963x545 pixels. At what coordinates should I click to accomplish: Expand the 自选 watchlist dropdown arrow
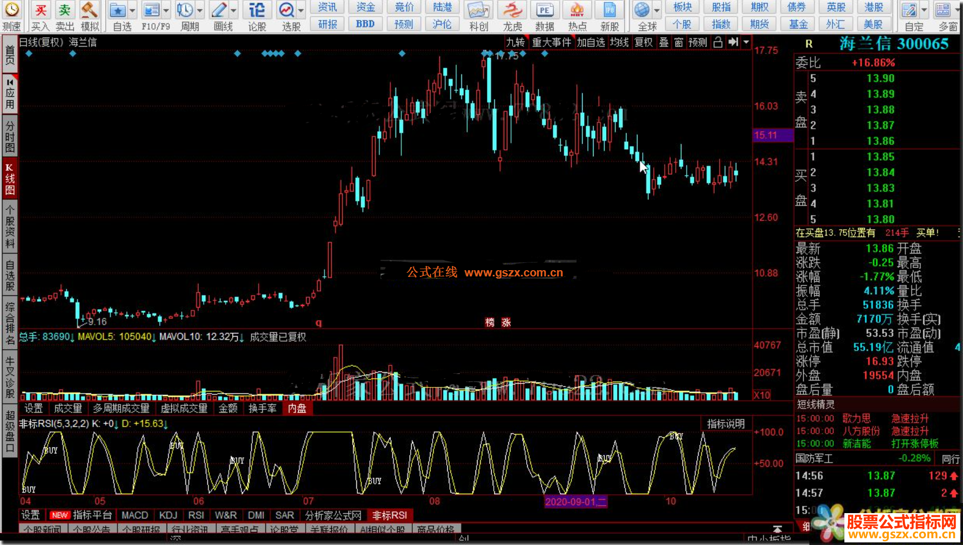click(x=132, y=10)
